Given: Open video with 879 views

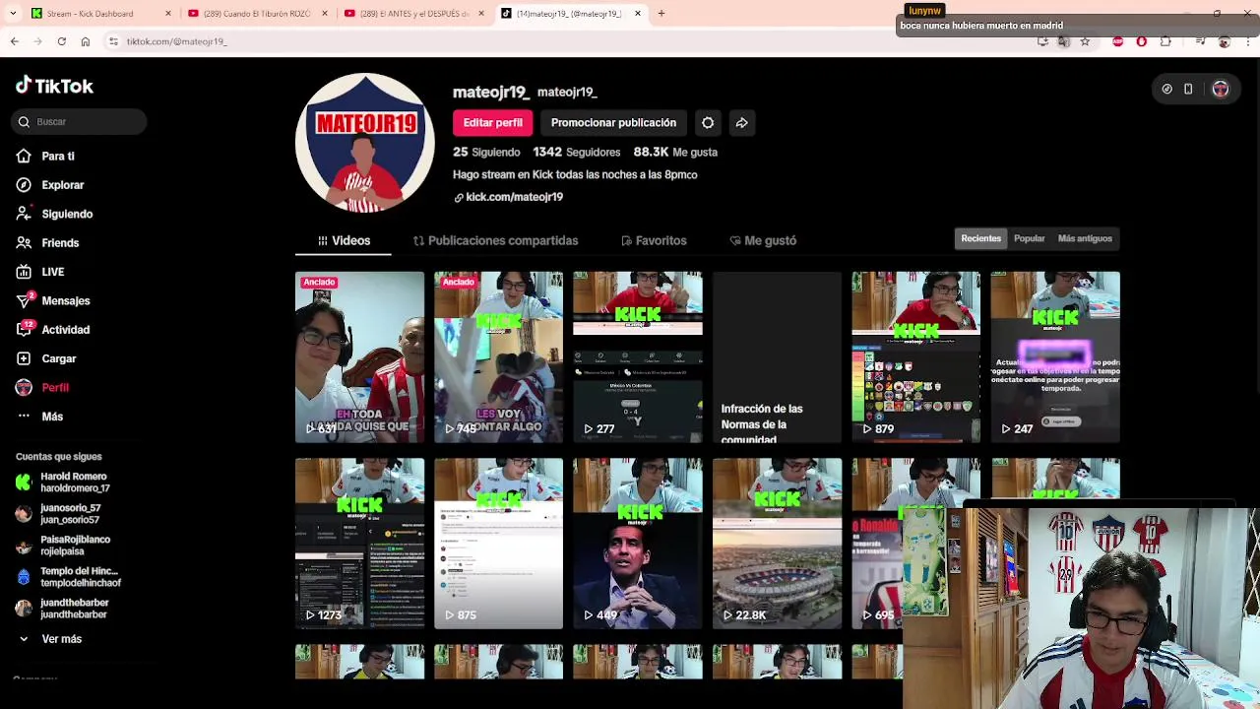Looking at the screenshot, I should [x=915, y=356].
